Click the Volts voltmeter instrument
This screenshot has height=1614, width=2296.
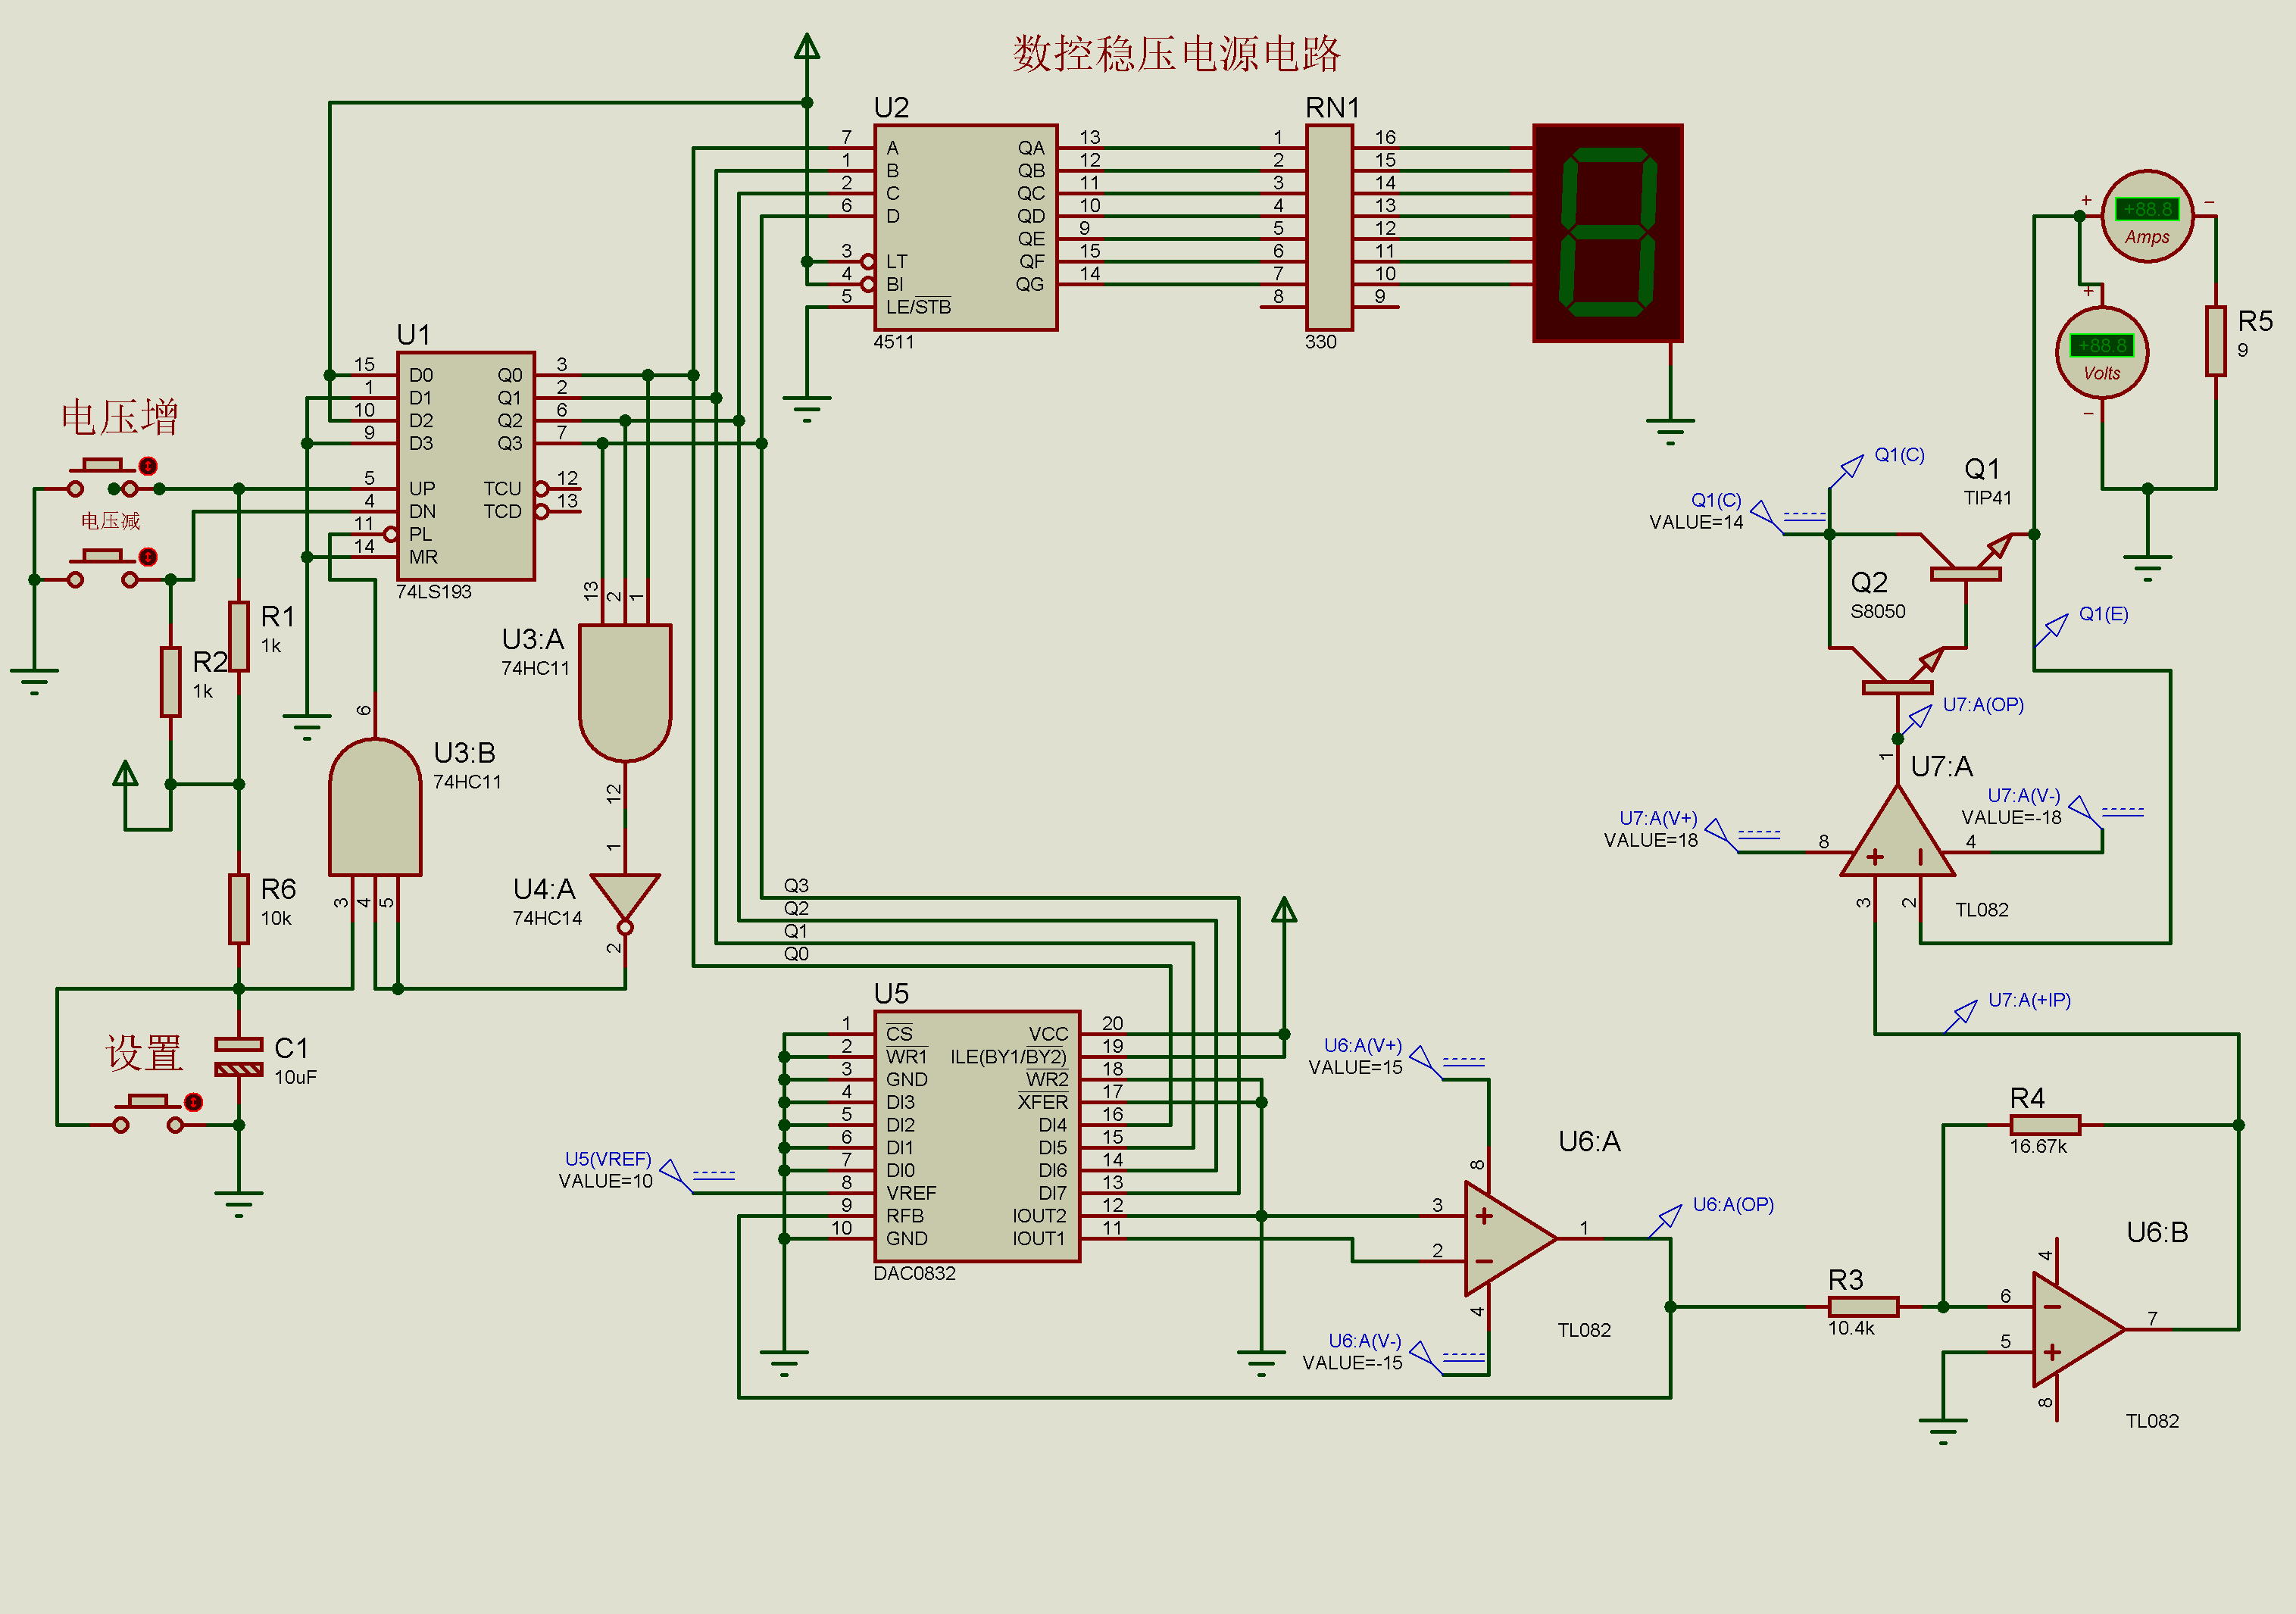tap(2102, 353)
